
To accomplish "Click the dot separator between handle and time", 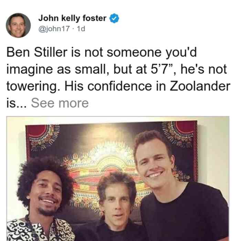I will pyautogui.click(x=73, y=29).
